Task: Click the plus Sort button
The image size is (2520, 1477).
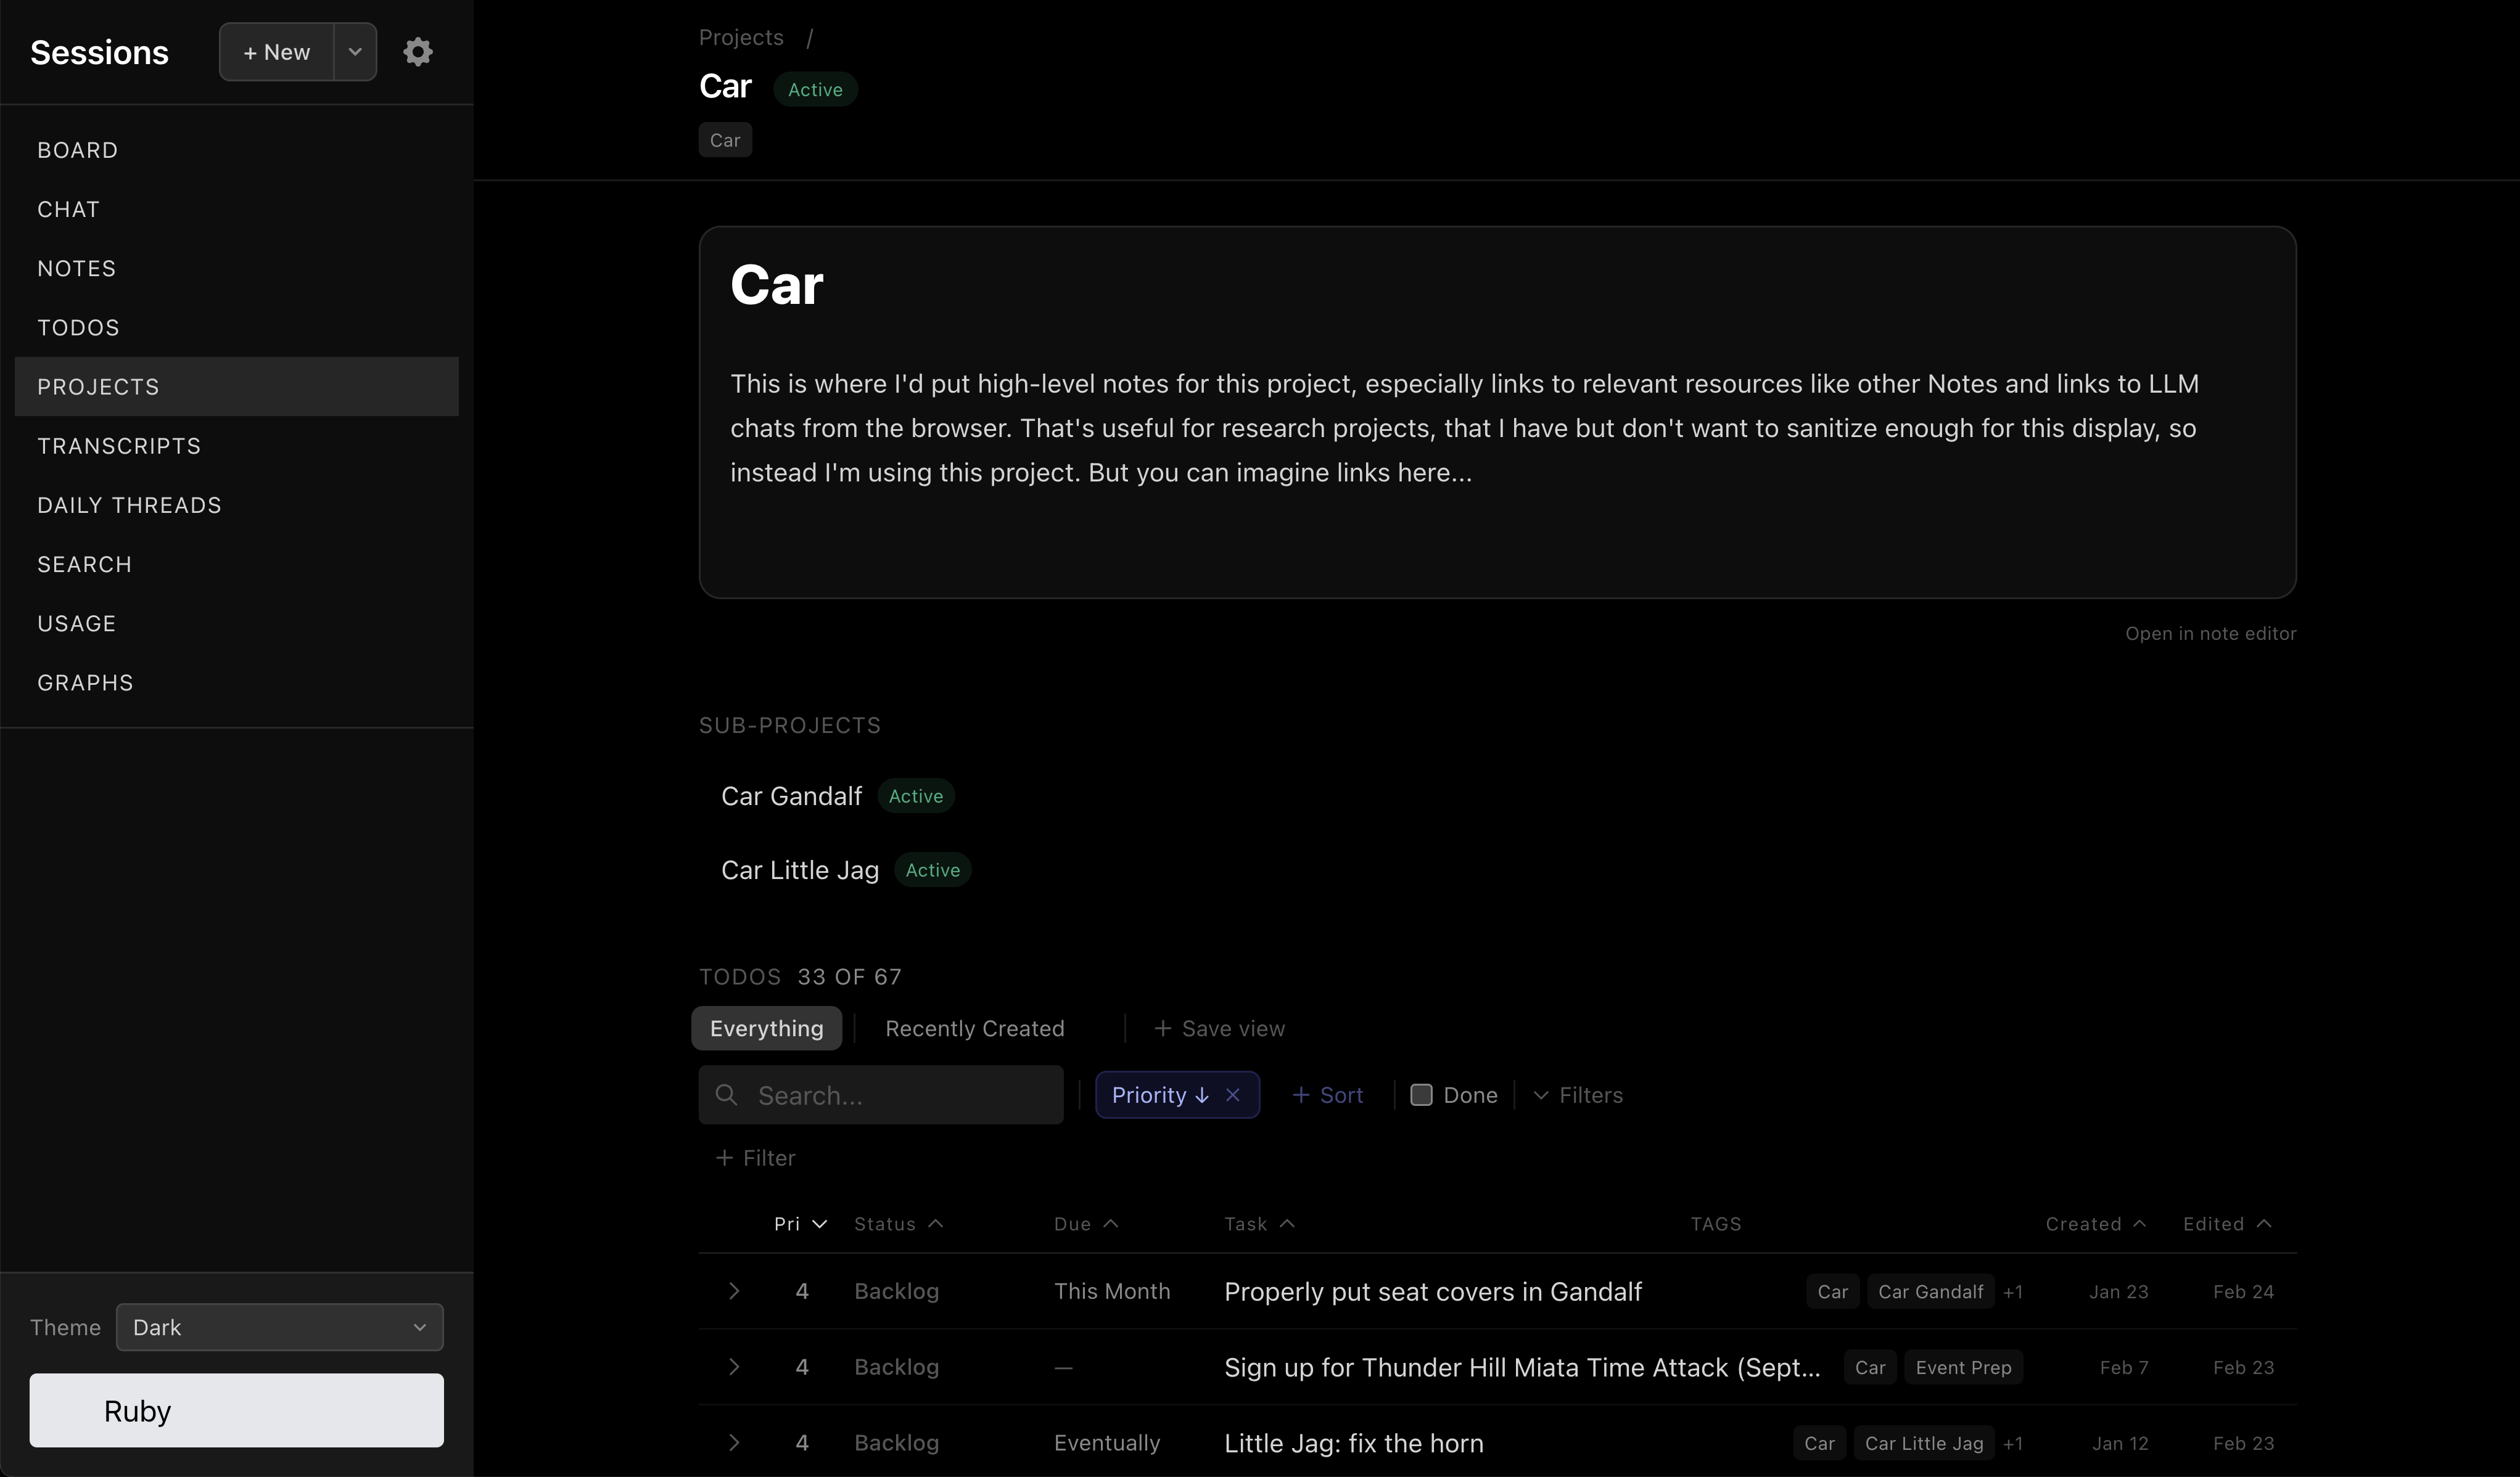Action: 1327,1095
